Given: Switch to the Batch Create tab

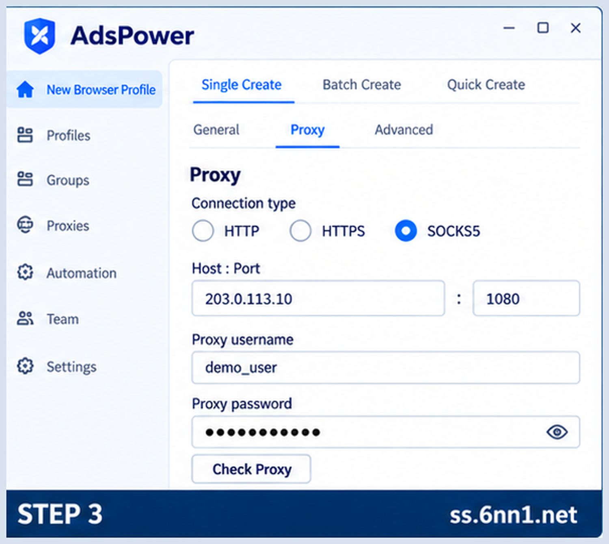Looking at the screenshot, I should pyautogui.click(x=362, y=85).
